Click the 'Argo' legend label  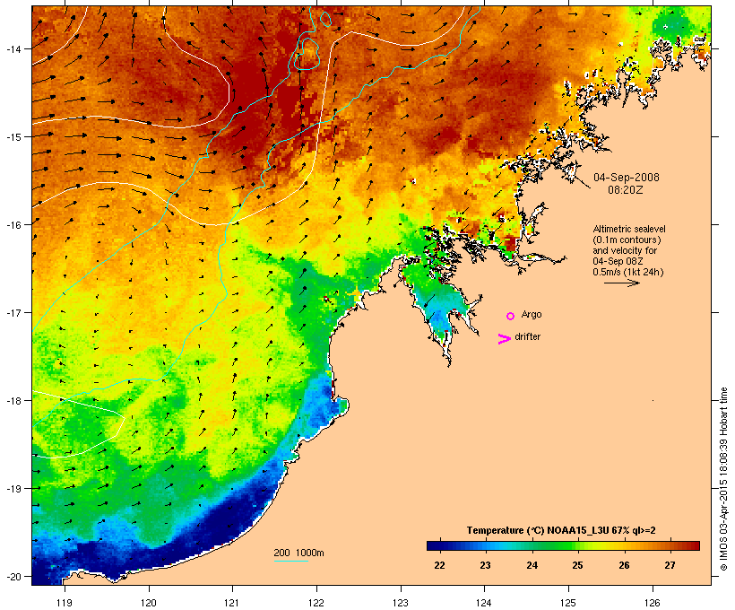532,315
